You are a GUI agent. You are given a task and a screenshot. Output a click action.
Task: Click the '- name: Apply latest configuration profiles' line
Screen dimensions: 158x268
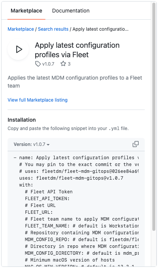(76, 158)
